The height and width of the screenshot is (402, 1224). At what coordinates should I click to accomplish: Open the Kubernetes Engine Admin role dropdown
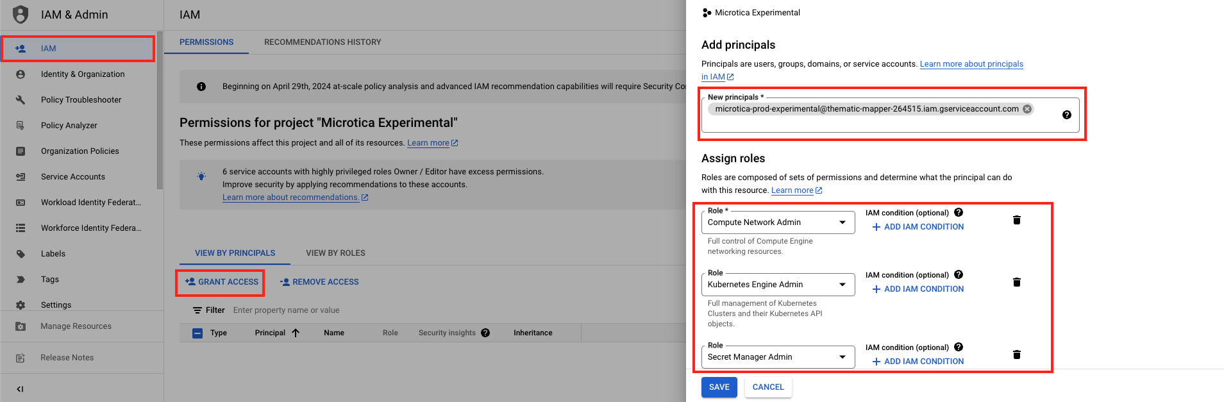point(778,285)
